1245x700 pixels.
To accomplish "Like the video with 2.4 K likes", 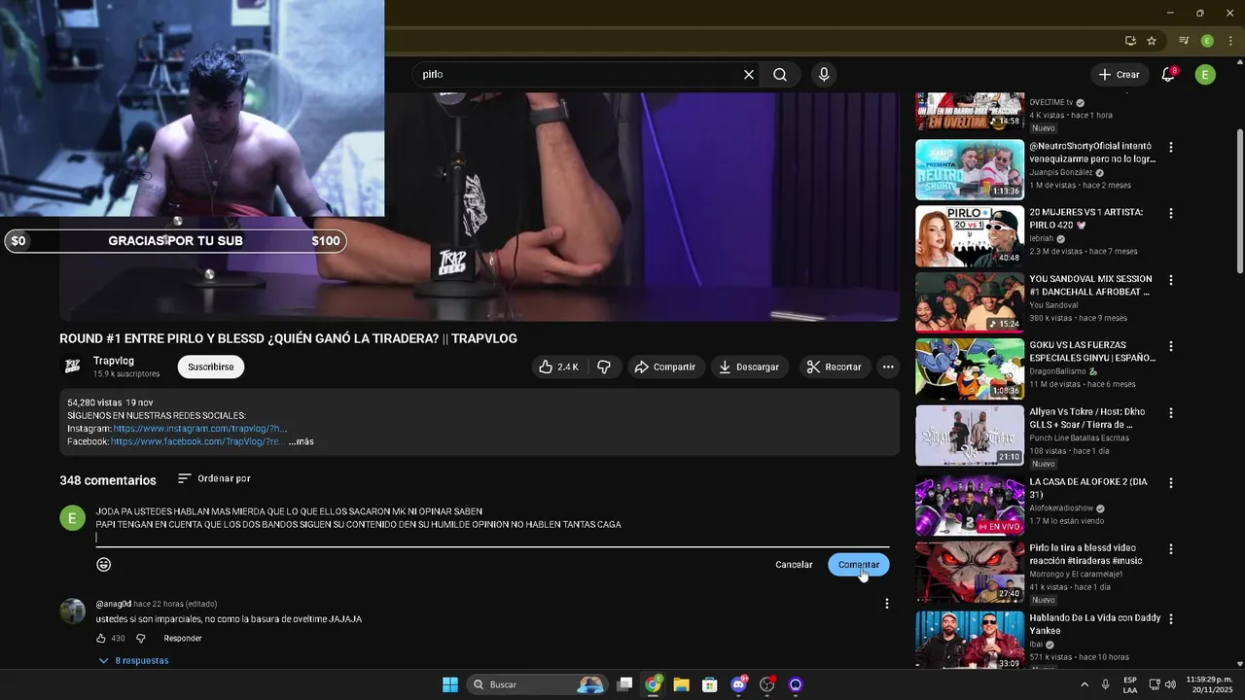I will point(559,367).
